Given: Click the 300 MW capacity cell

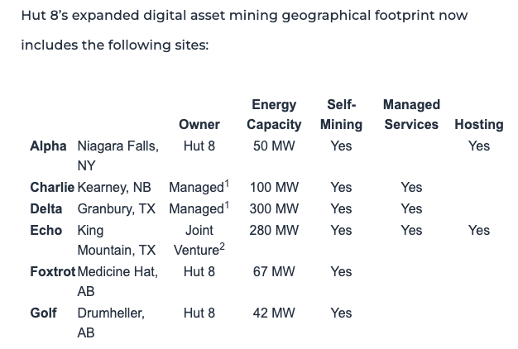Looking at the screenshot, I should point(274,208).
